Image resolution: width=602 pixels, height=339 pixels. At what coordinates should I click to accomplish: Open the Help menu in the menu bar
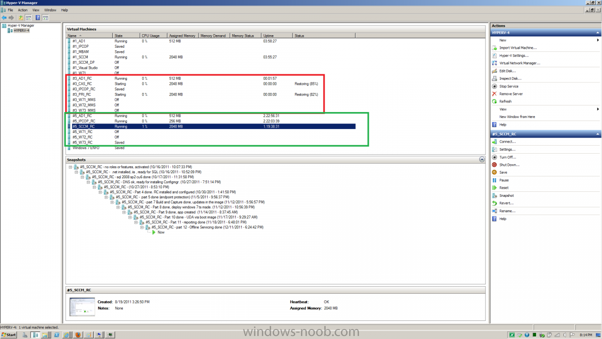point(65,10)
